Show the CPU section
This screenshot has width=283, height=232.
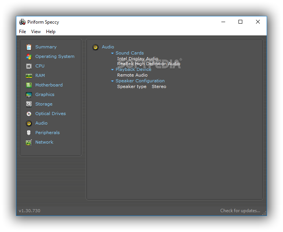pos(40,66)
